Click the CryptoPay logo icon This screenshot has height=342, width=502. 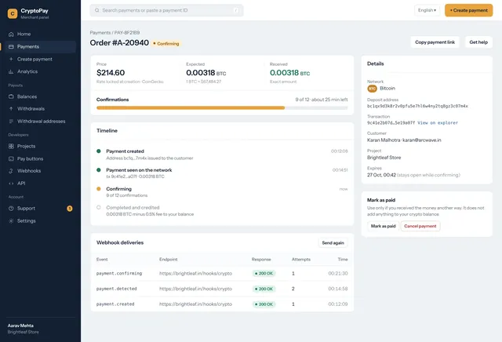13,13
